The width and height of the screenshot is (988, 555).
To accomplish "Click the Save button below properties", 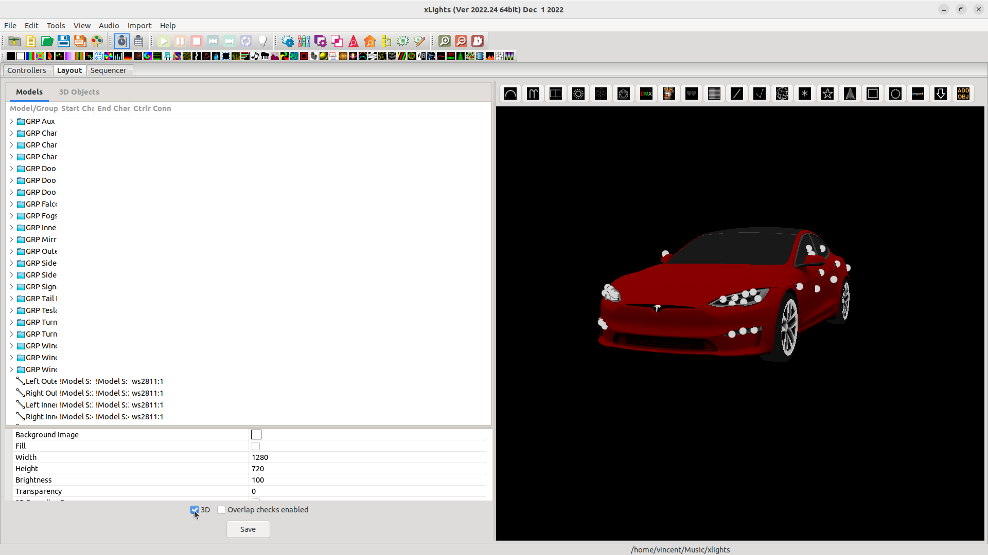I will tap(248, 529).
